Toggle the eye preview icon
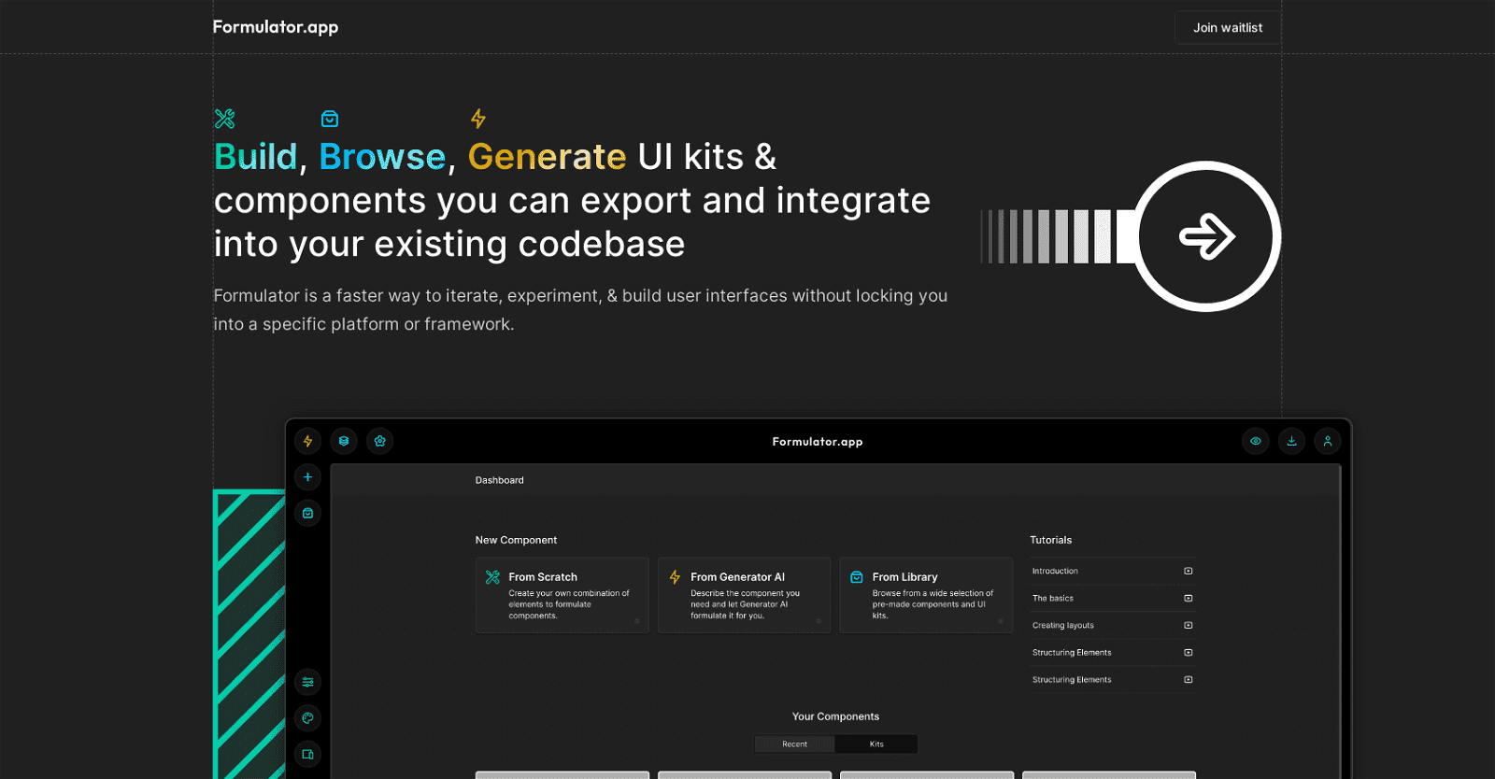Screen dimensions: 1495x779 click(x=1256, y=441)
